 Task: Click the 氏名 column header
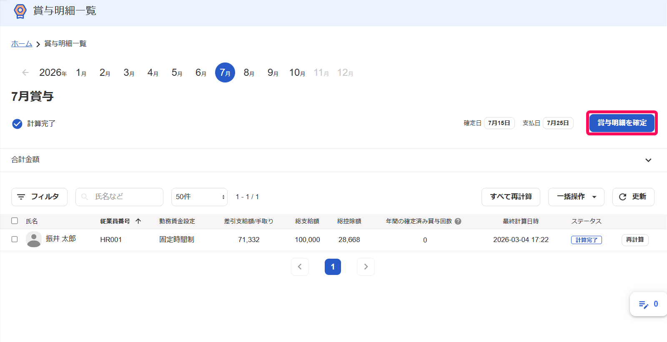(32, 221)
